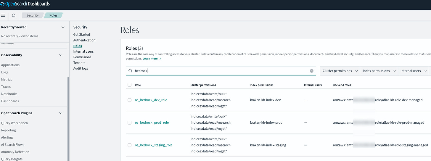Screen dimensions: 431x161
Task: Open the hamburger navigation menu
Action: 3,15
